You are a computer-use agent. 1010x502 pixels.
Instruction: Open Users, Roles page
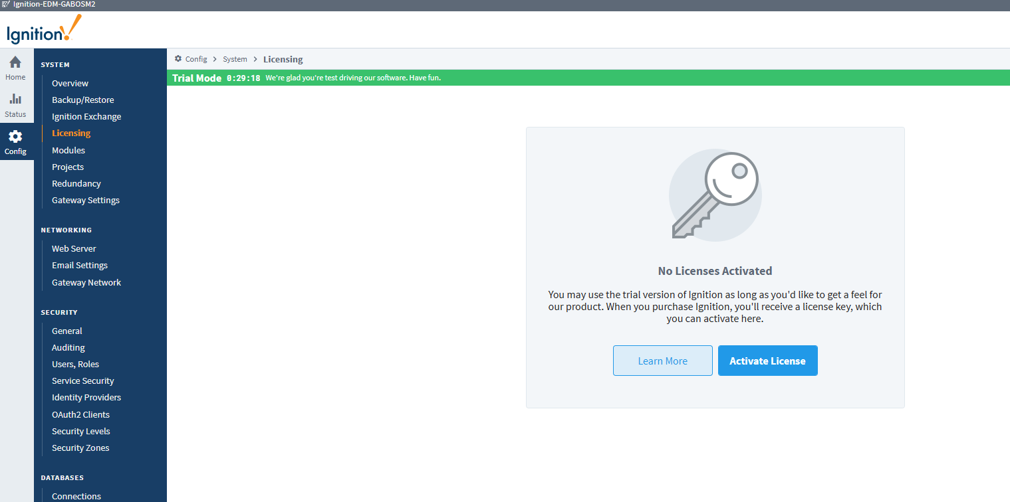[x=75, y=364]
